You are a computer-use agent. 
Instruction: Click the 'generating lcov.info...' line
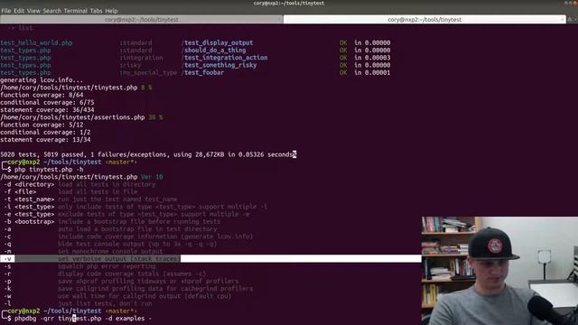point(42,80)
